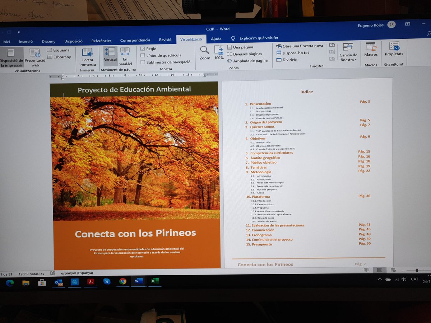Show Diverses pàgines zoom
Viewport: 431px width, 323px height.
(x=245, y=54)
